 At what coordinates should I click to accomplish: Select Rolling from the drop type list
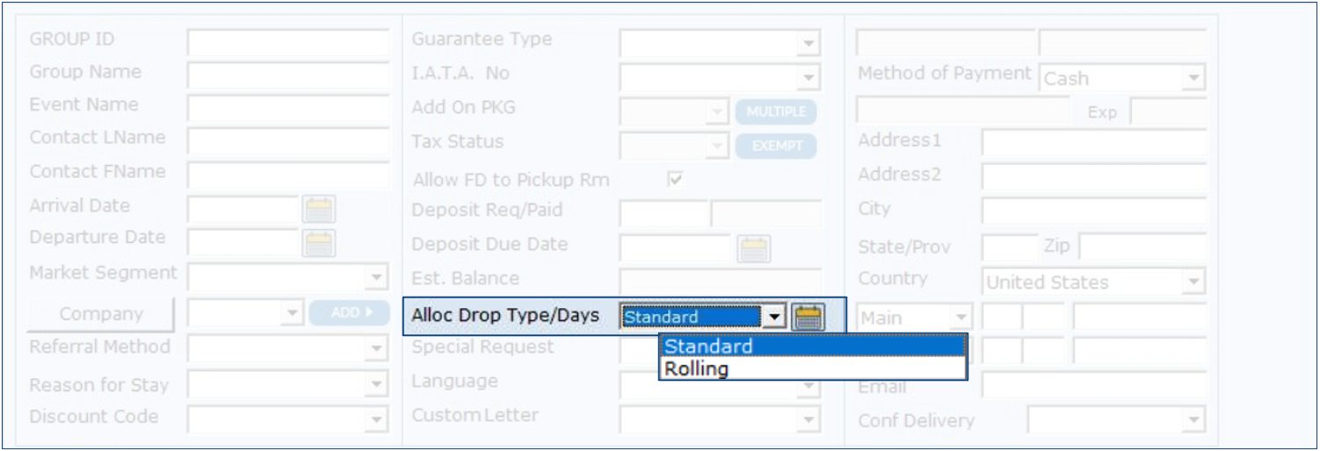point(696,369)
